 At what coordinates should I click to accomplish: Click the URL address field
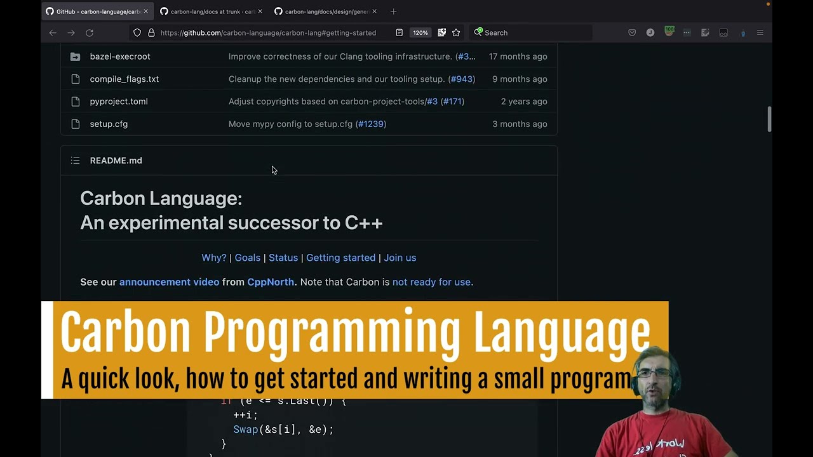(268, 32)
